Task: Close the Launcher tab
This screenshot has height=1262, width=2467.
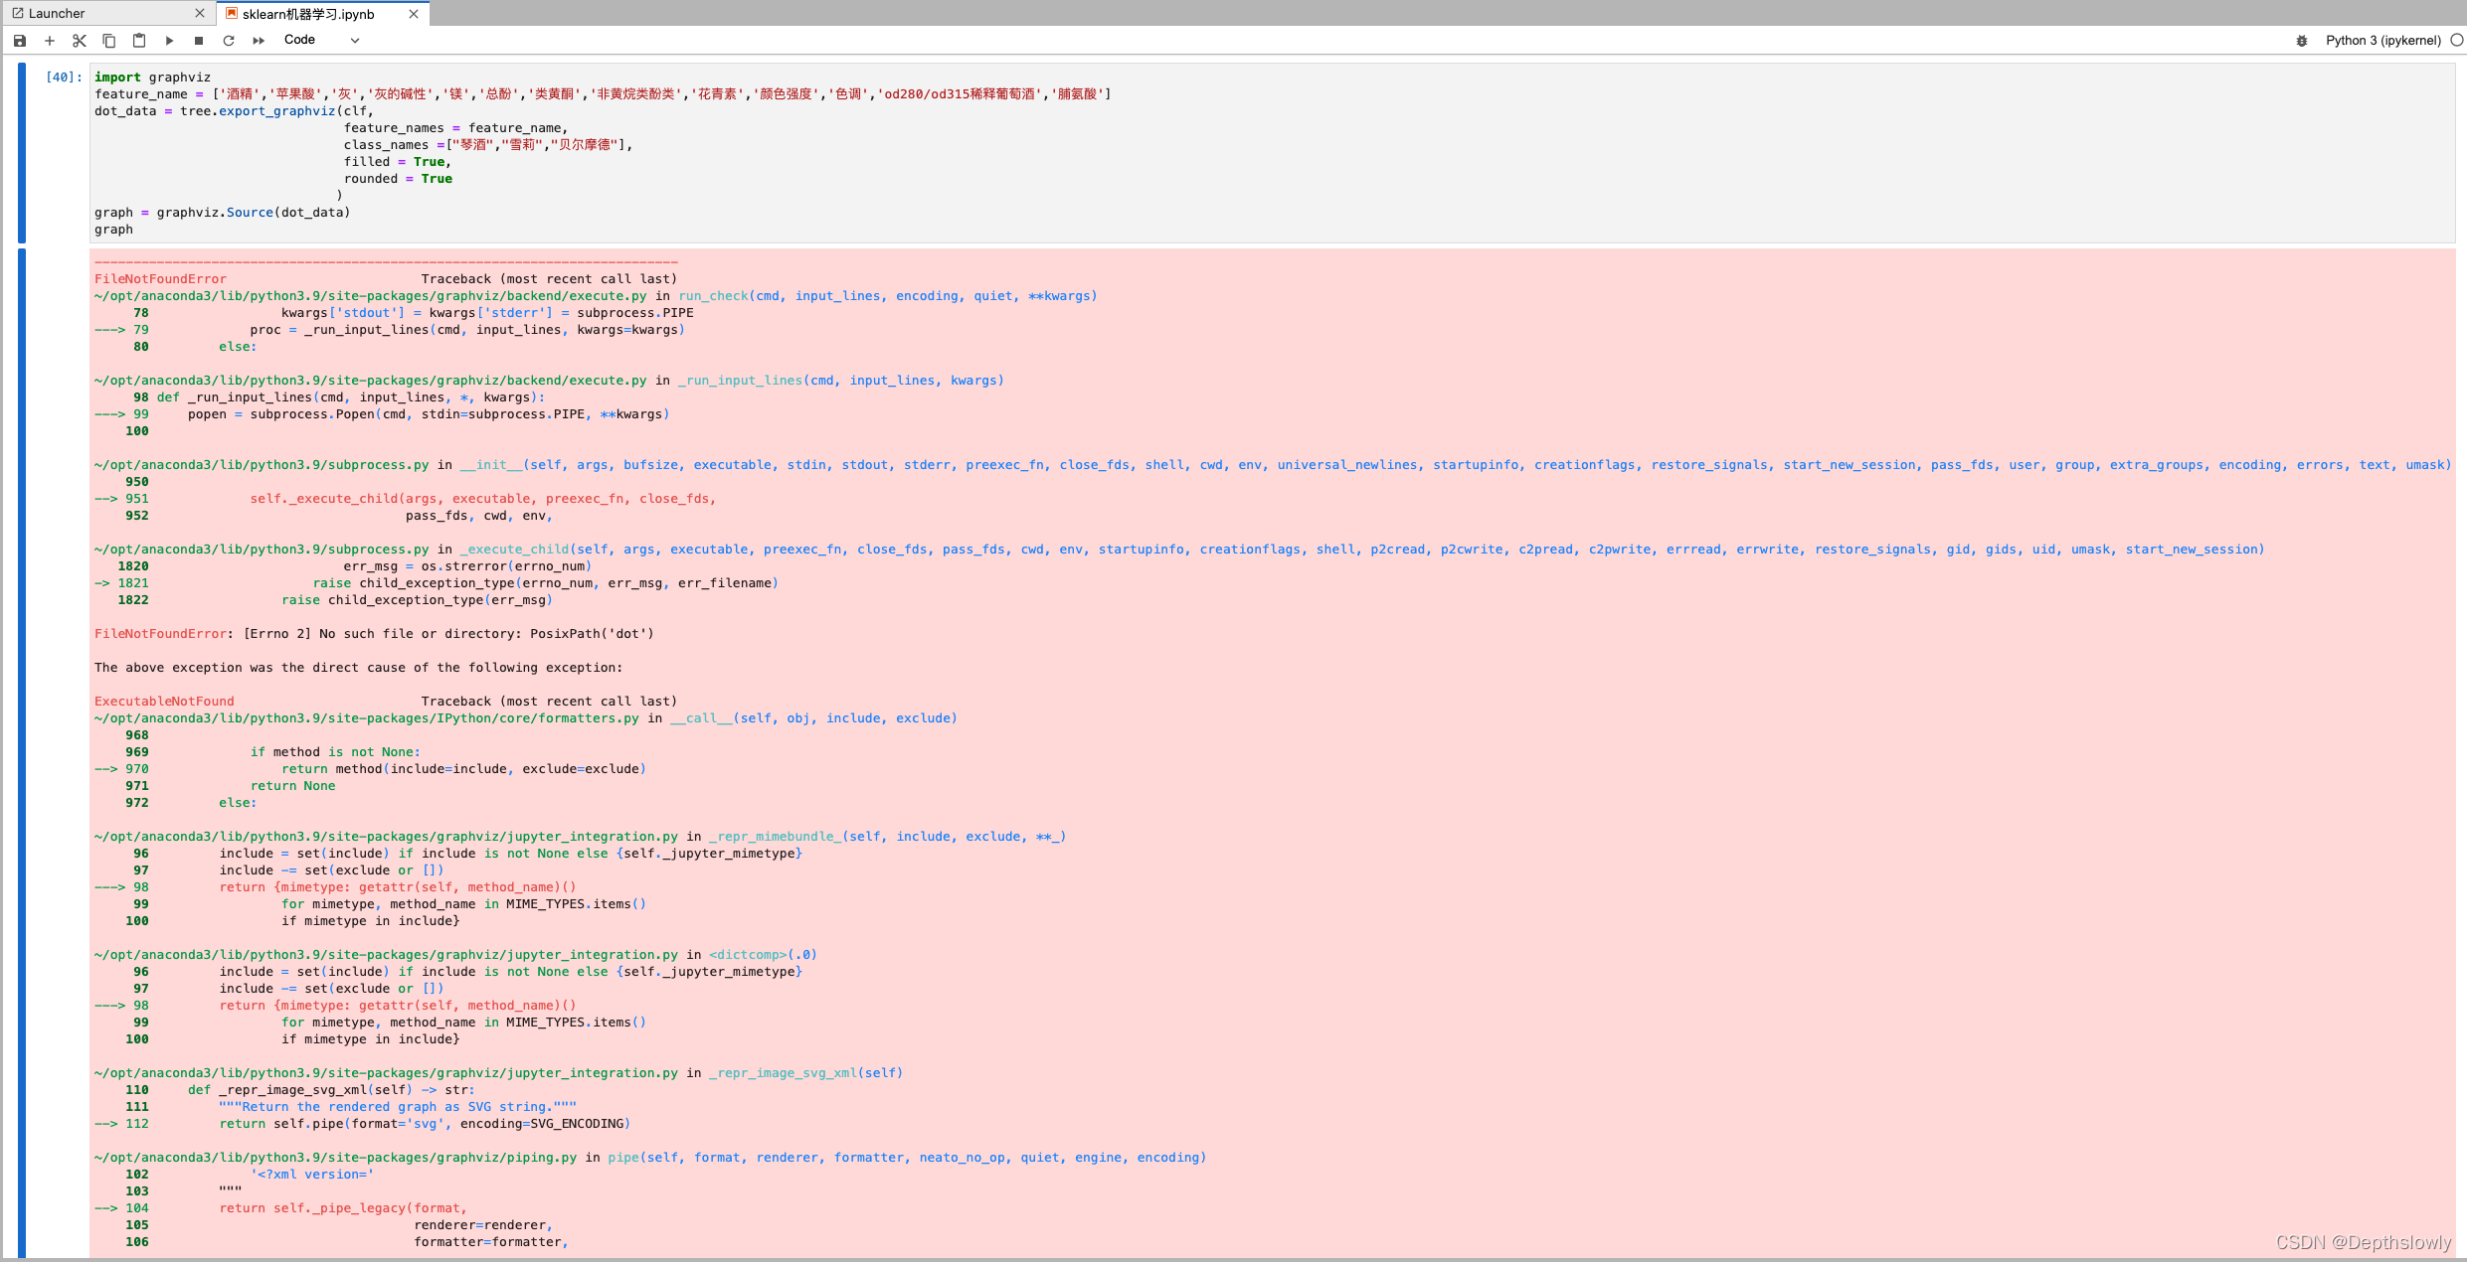Action: coord(200,14)
